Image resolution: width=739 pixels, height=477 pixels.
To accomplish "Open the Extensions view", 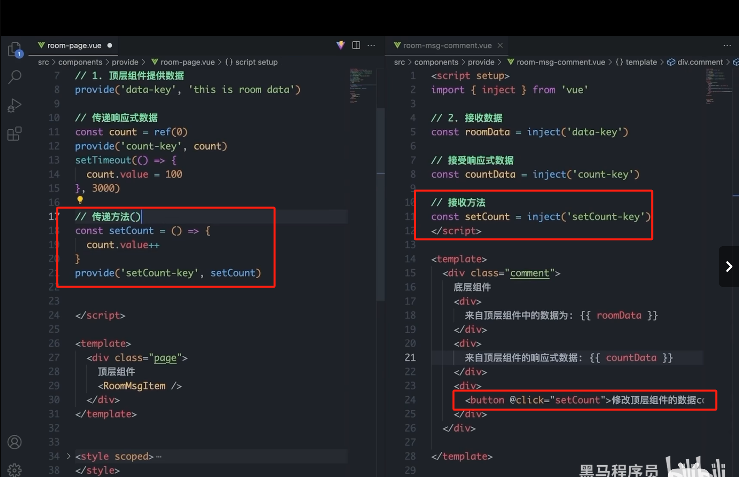I will click(15, 133).
